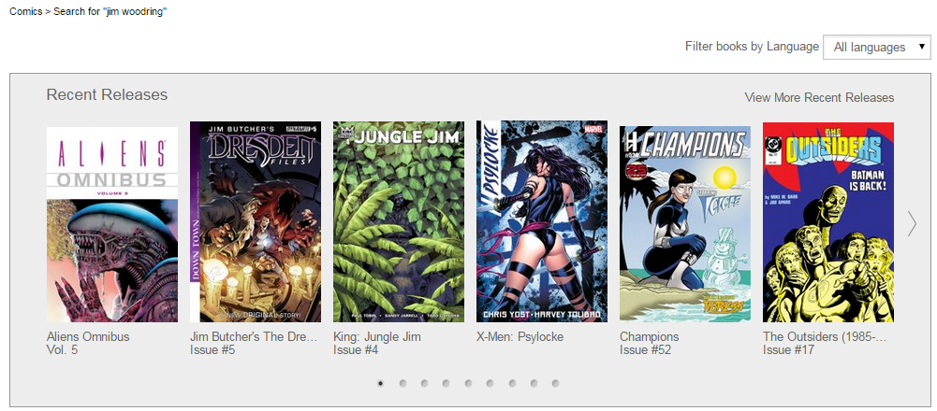The width and height of the screenshot is (937, 411).
Task: Click the X-Men: Psylocke title text
Action: coord(520,336)
